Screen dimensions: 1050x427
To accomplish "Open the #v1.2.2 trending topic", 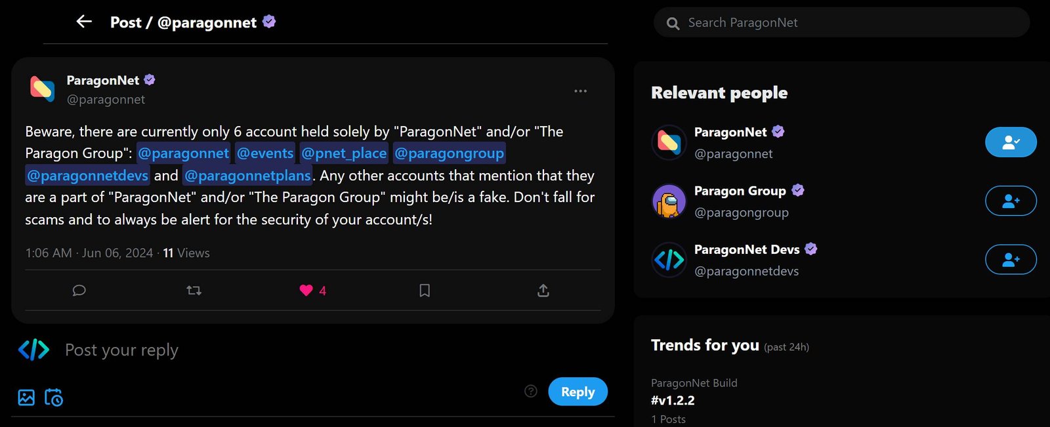I will [673, 400].
